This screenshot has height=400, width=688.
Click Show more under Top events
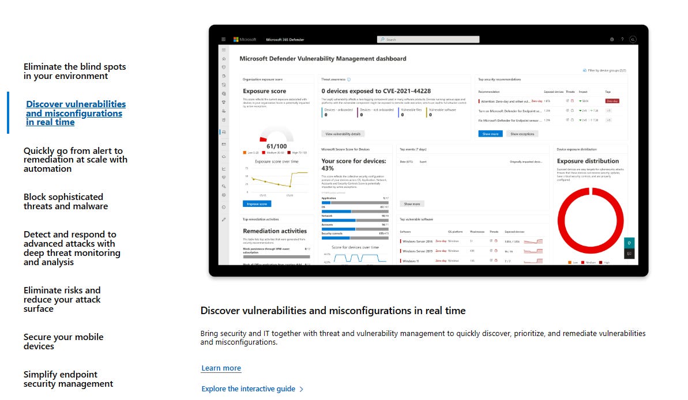point(412,204)
